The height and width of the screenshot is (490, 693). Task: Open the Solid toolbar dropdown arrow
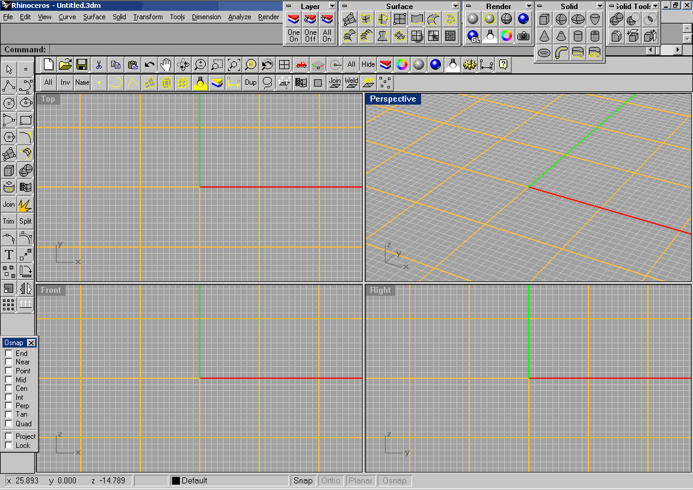pos(600,6)
